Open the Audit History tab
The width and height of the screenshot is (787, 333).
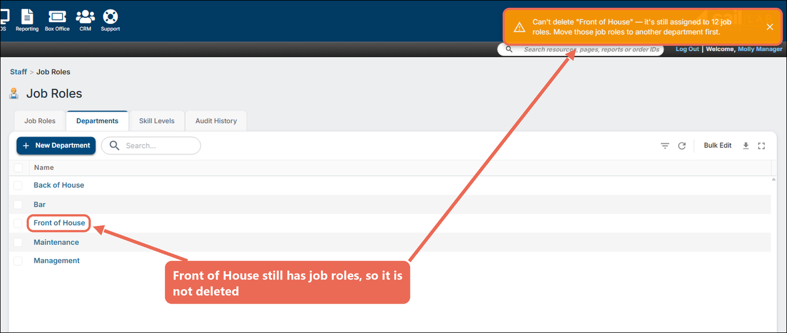[x=216, y=121]
